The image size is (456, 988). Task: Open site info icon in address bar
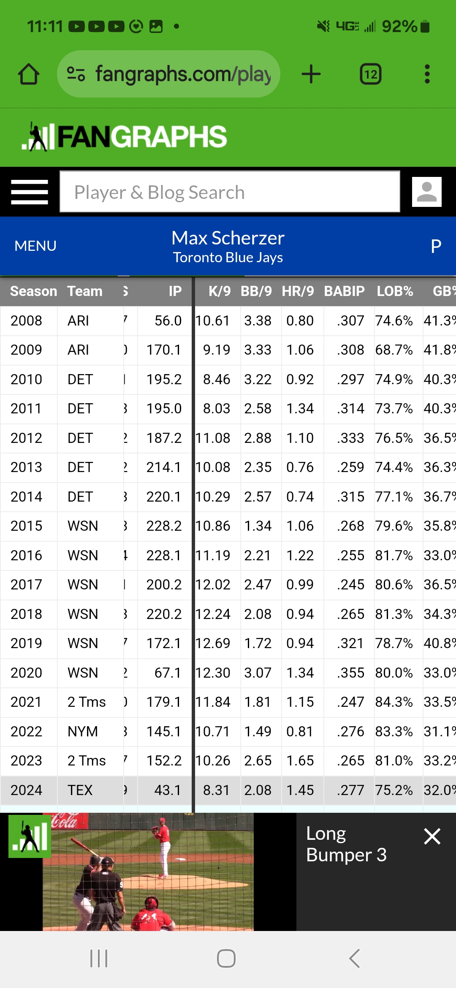point(76,74)
